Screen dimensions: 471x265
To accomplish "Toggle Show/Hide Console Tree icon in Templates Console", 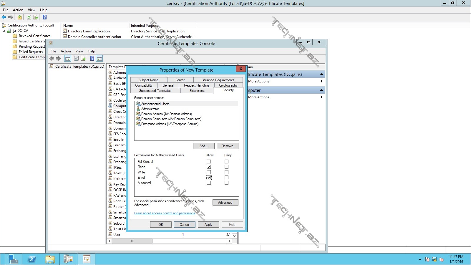I will pos(68,58).
